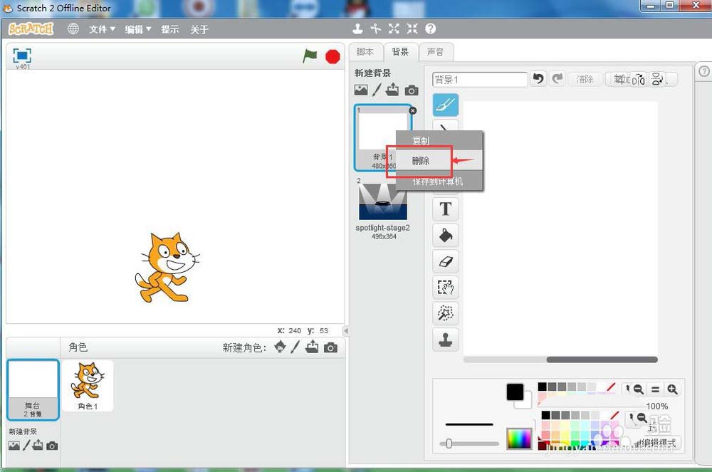Select the Brush tool
712x472 pixels.
click(446, 105)
